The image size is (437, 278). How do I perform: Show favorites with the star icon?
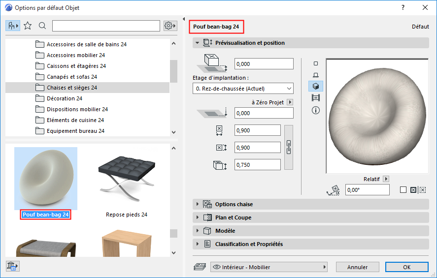28,26
